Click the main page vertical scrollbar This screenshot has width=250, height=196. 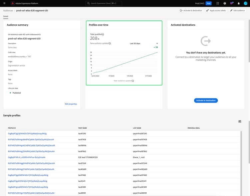click(249, 41)
